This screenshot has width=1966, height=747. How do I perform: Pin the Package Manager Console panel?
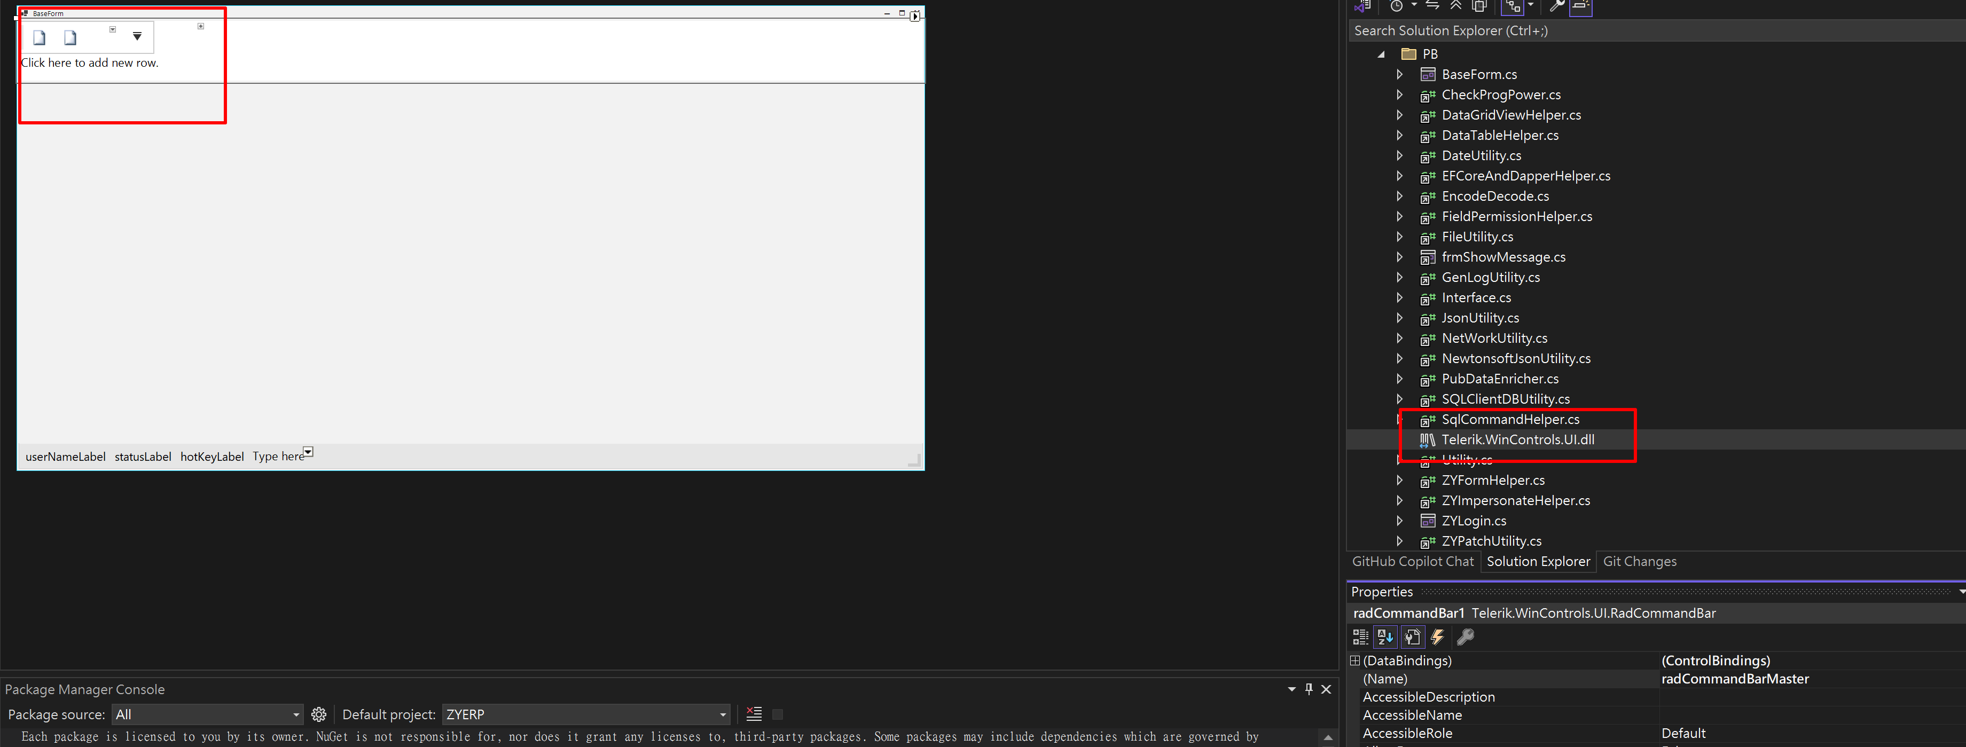coord(1309,689)
